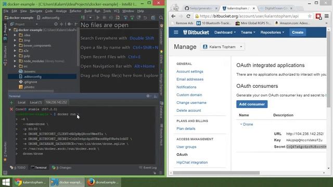Switch to the Local terminal tab
The image size is (333, 187).
pos(21,102)
